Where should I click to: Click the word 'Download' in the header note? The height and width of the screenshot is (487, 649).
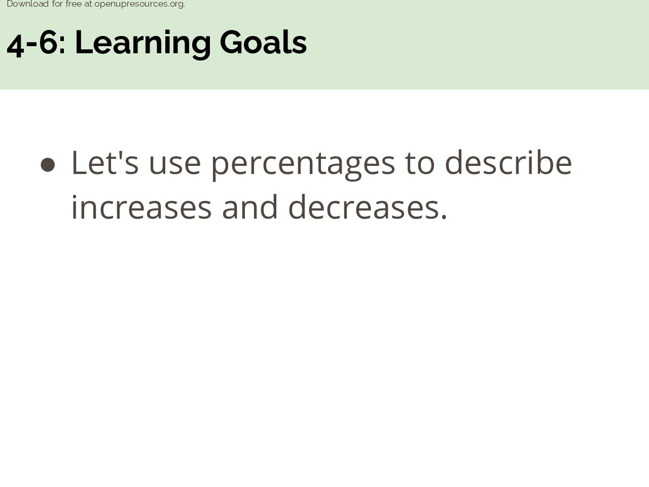coord(28,4)
